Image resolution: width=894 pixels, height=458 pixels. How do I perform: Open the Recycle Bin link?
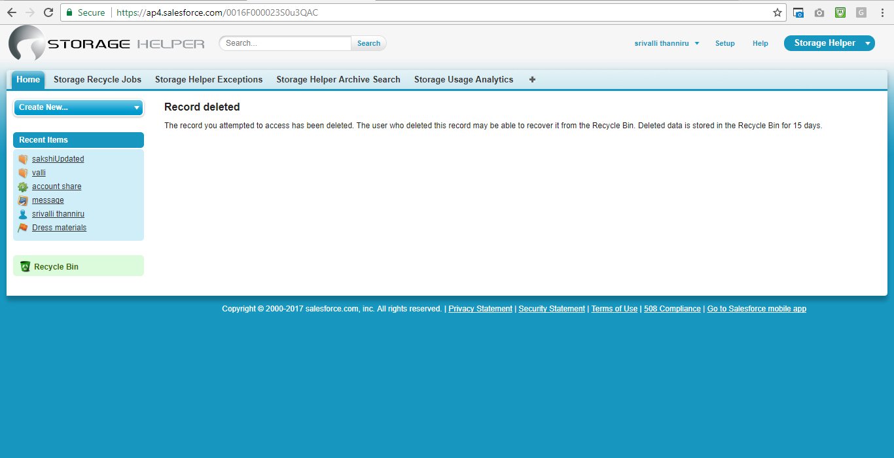click(x=56, y=267)
